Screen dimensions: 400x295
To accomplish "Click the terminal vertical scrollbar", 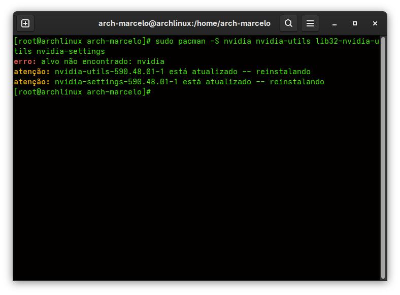I will coord(383,152).
